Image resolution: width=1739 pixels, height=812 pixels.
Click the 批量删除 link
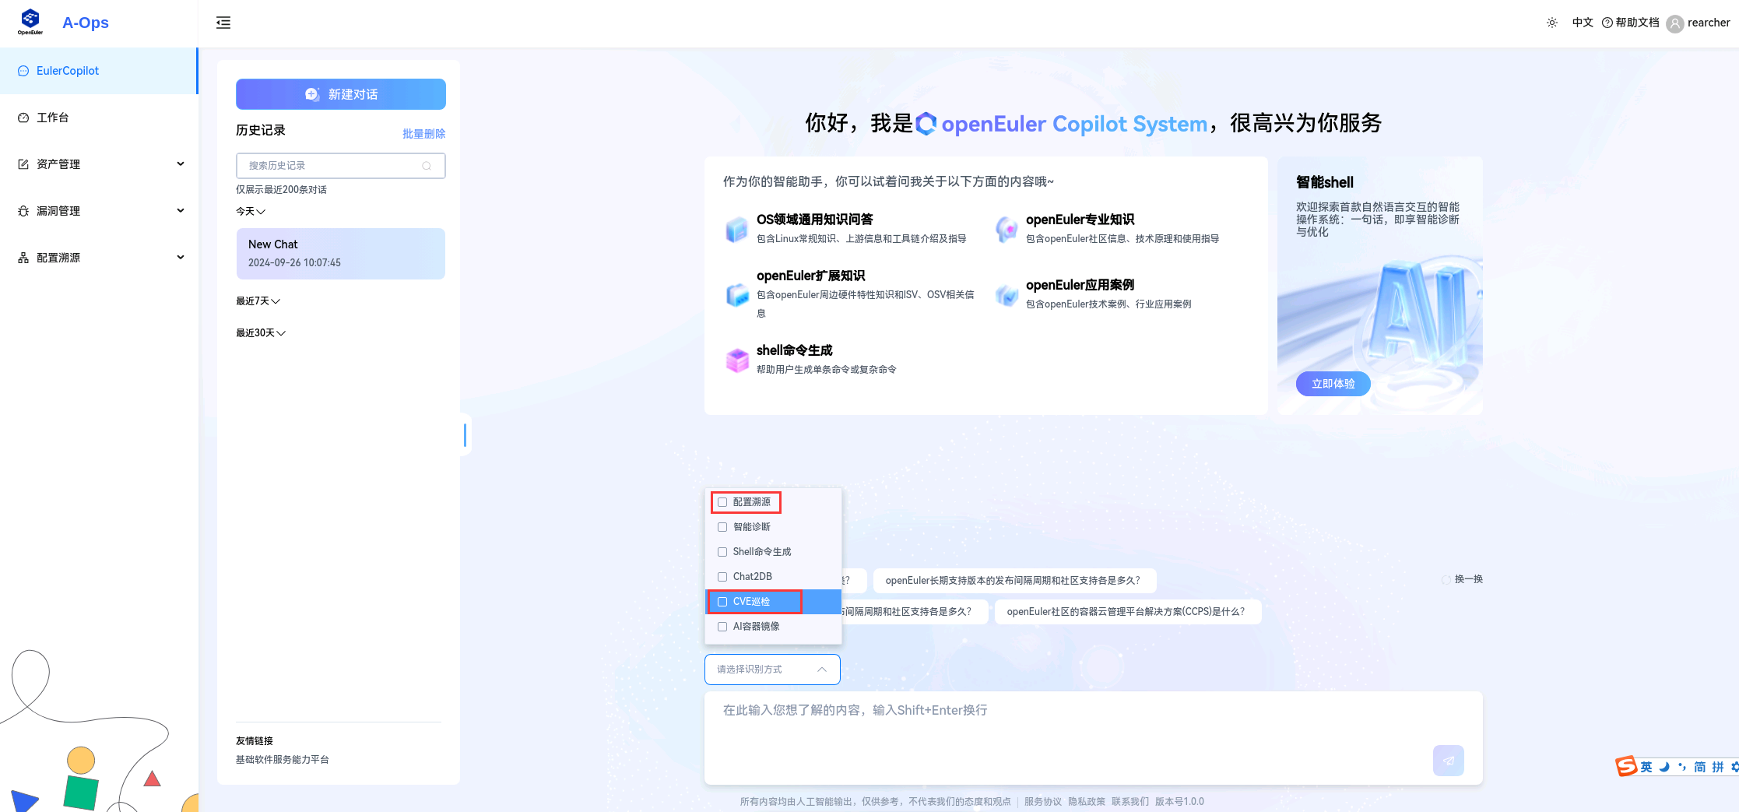[x=423, y=134]
